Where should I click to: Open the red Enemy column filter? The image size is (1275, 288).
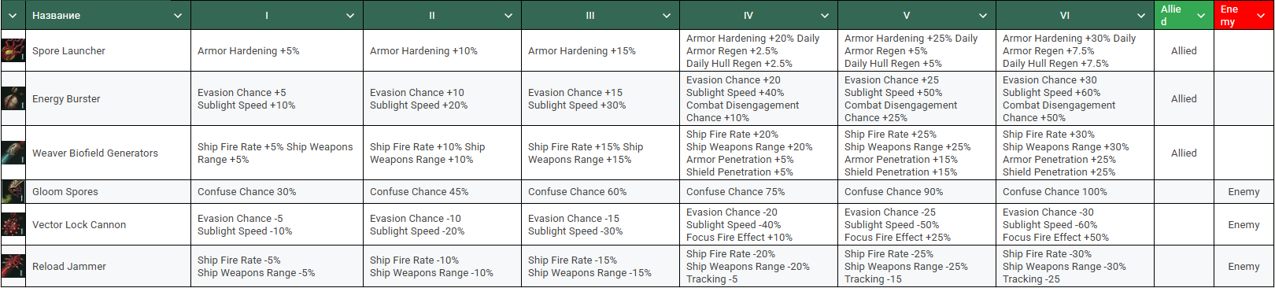click(1262, 15)
